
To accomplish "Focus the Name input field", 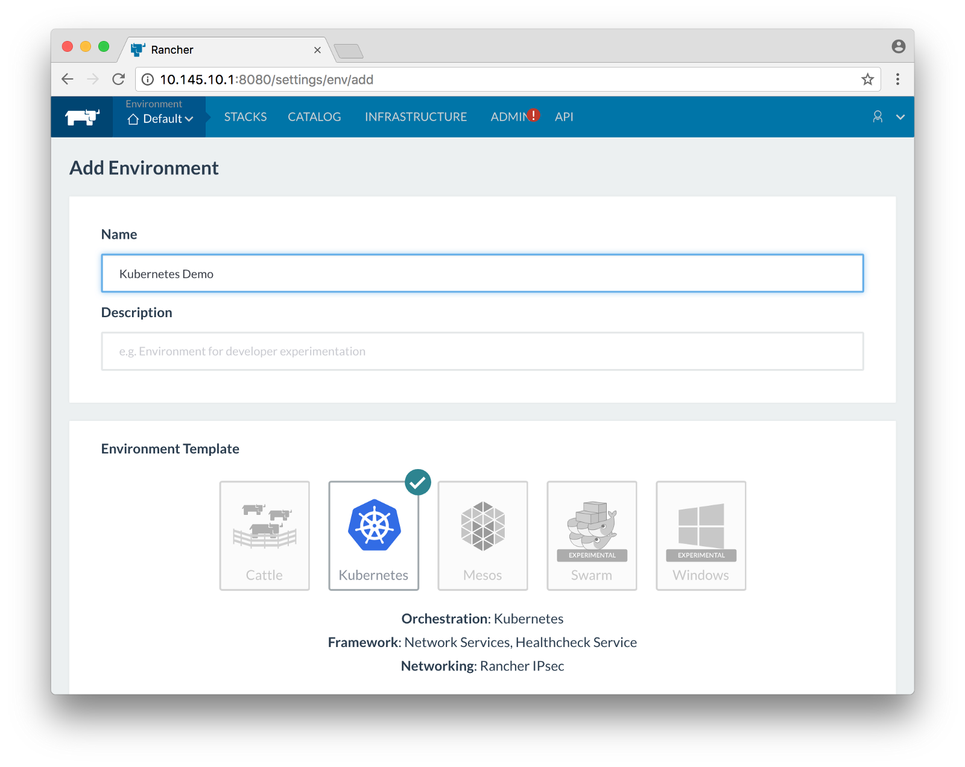I will (x=482, y=273).
